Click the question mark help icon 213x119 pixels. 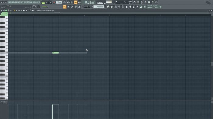[x=145, y=2]
